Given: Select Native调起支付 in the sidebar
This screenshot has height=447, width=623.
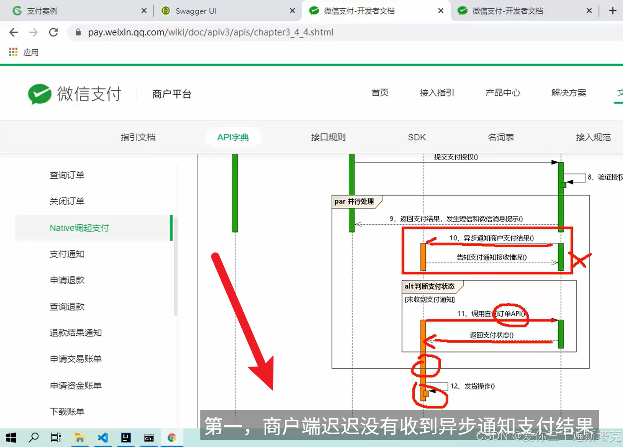Looking at the screenshot, I should pos(79,228).
